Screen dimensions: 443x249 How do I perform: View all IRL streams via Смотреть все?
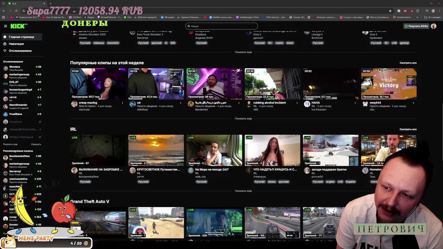pos(408,129)
